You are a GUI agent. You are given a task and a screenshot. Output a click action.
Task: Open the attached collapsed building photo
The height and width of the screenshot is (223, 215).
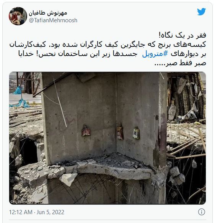[107, 138]
